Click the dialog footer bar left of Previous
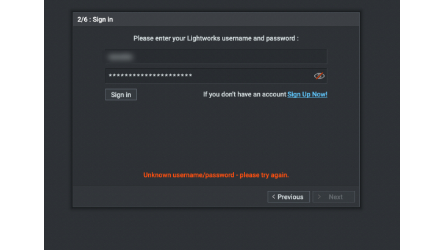Viewport: 444px width, 250px height. [x=170, y=196]
